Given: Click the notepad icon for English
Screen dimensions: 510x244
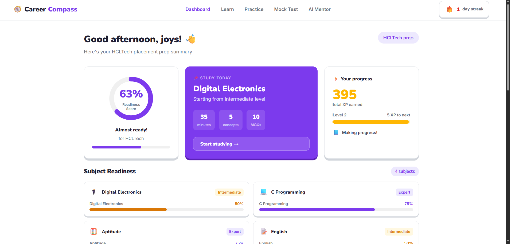Looking at the screenshot, I should pos(263,232).
